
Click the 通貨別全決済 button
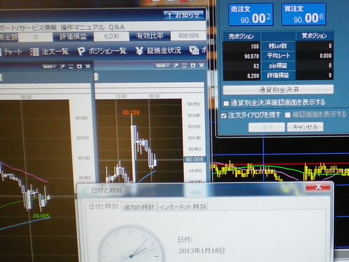(x=278, y=90)
